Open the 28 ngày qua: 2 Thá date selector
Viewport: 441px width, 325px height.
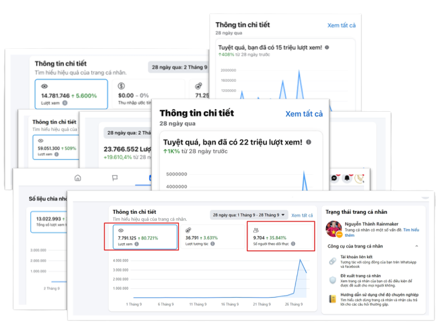[x=129, y=133]
